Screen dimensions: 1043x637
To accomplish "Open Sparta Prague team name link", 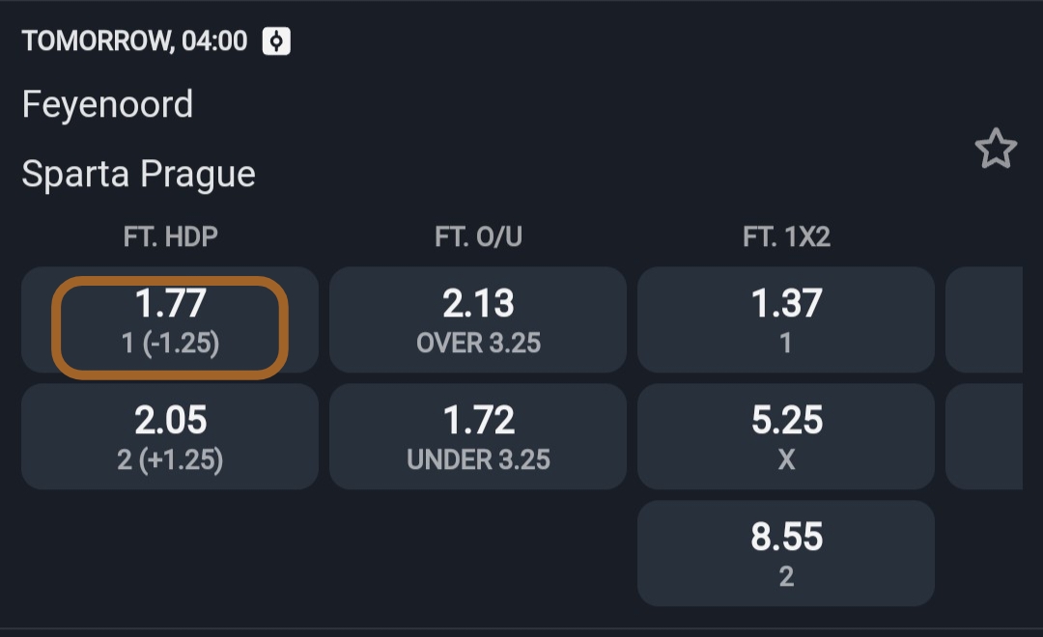I will pyautogui.click(x=138, y=175).
